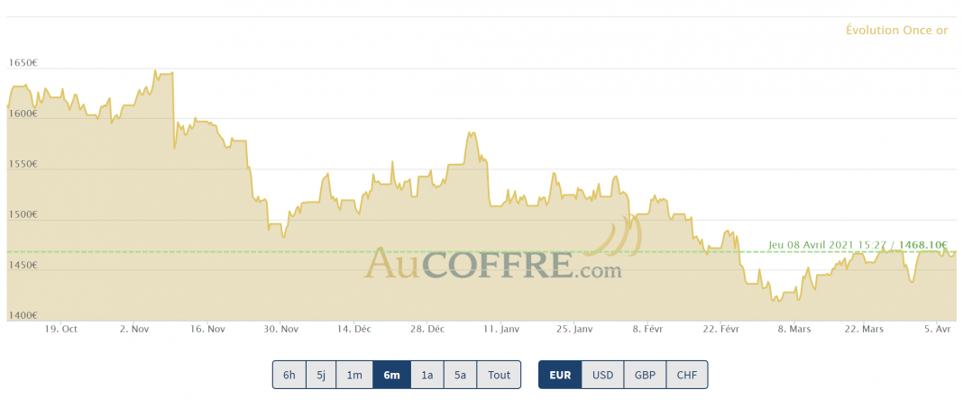The width and height of the screenshot is (963, 408).
Task: Switch currency to GBP
Action: (645, 375)
